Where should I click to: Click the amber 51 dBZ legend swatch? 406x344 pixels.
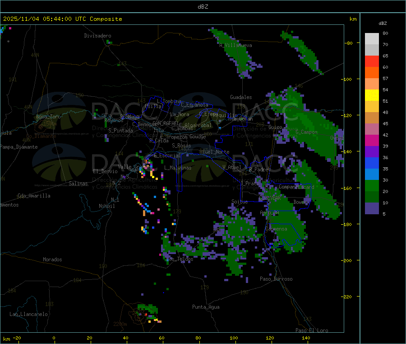point(372,106)
